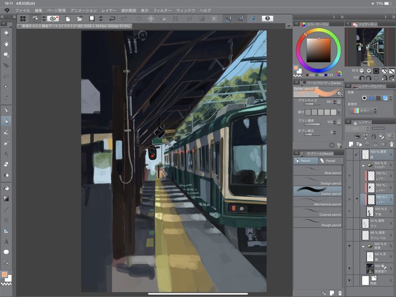Image resolution: width=396 pixels, height=297 pixels.
Task: Collapse the 背景 layer folder
Action: (363, 246)
